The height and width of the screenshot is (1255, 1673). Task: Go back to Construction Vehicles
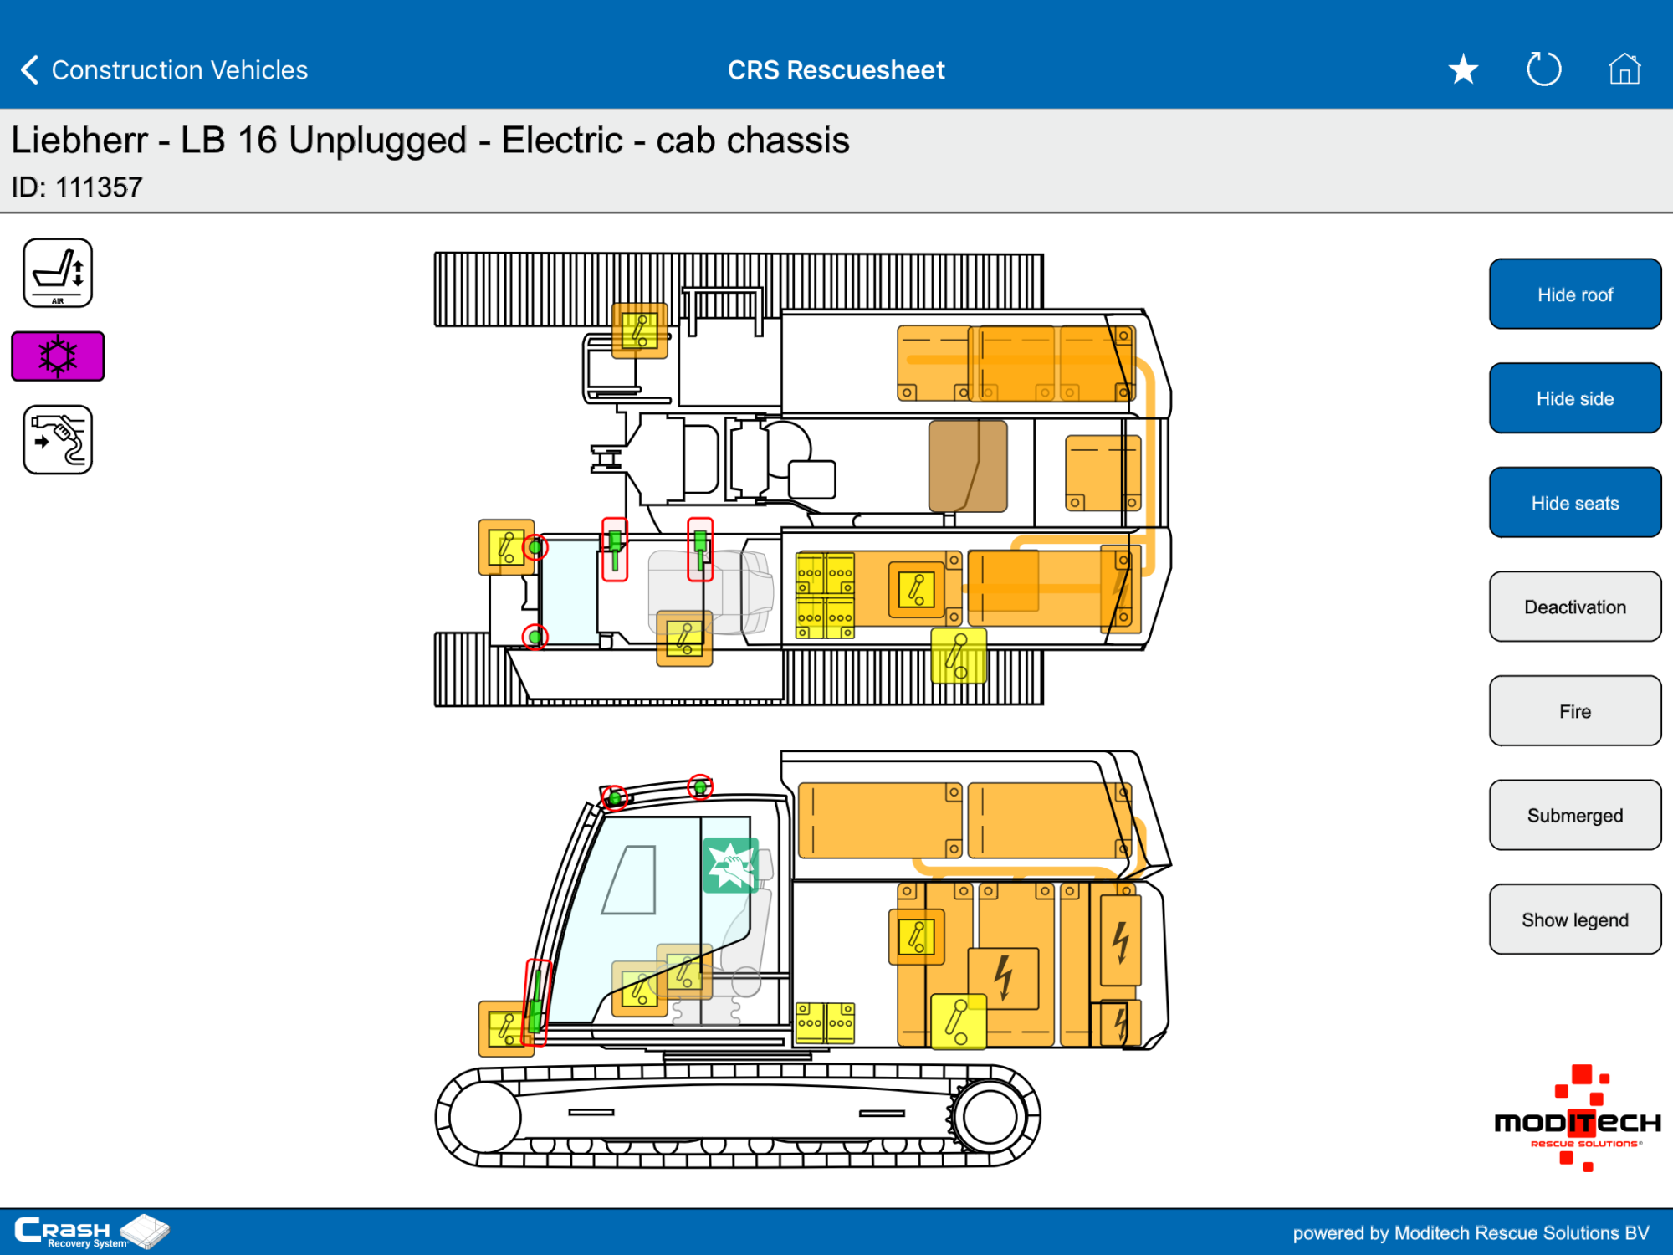[x=164, y=69]
